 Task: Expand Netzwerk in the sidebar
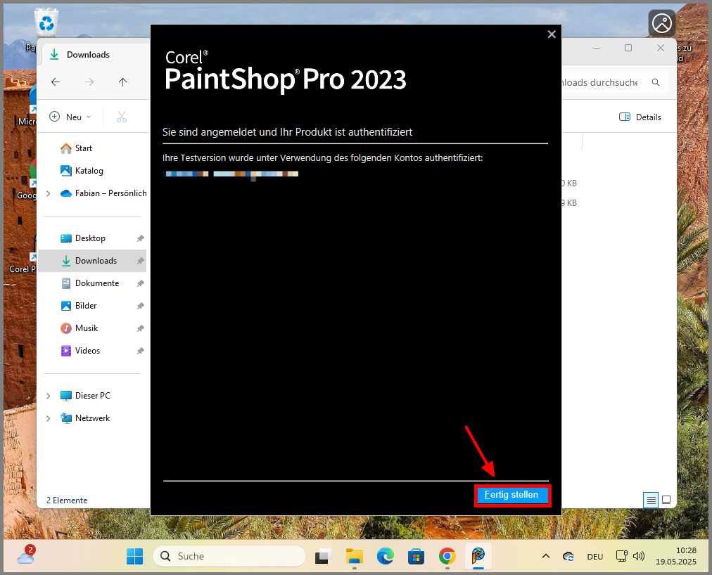point(48,418)
